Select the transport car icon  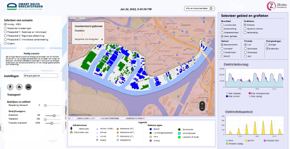point(28,87)
